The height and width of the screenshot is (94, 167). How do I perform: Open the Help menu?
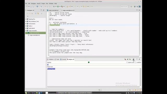[x=56, y=3]
